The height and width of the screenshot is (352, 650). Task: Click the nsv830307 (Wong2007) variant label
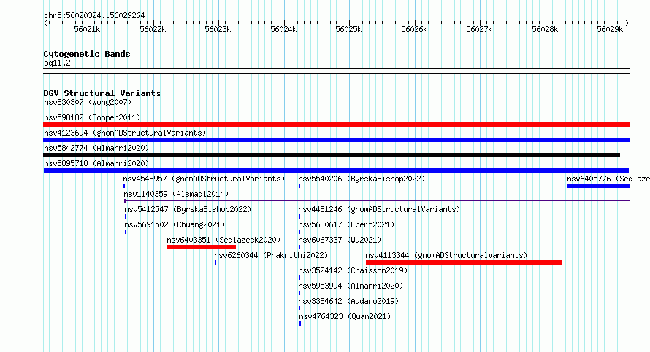88,102
